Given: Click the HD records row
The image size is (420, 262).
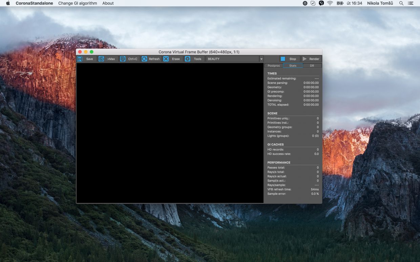Looking at the screenshot, I should tap(293, 149).
